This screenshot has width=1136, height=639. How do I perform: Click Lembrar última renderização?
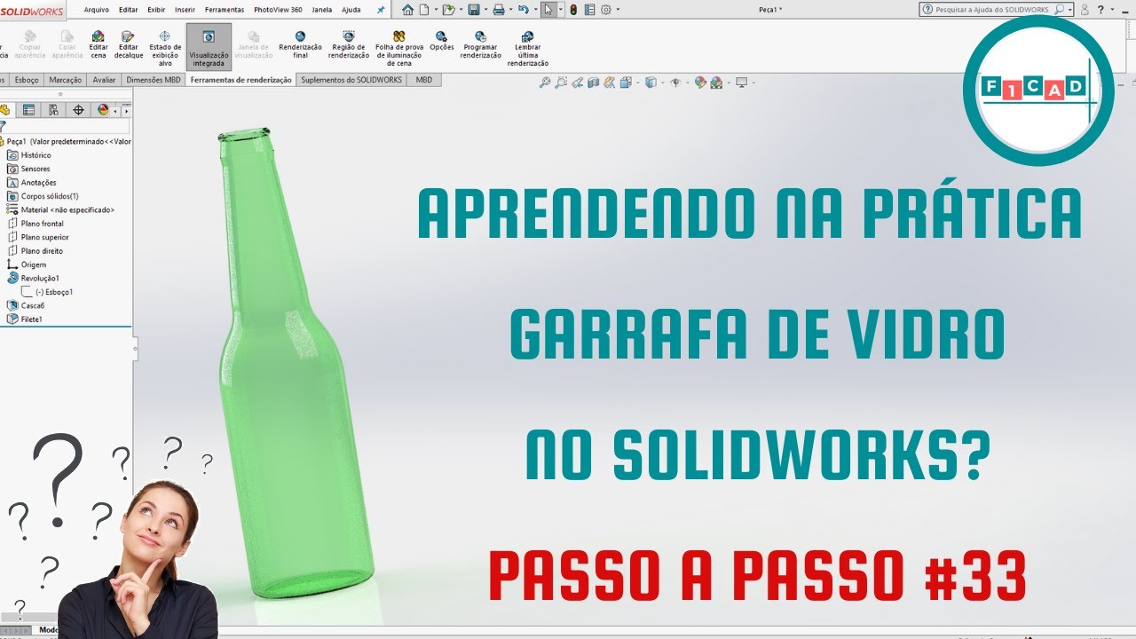pyautogui.click(x=527, y=48)
